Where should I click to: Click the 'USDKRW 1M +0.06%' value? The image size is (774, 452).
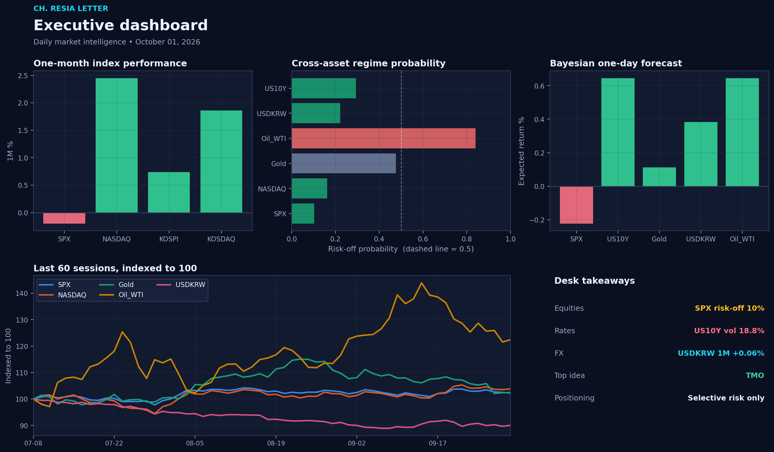click(721, 353)
